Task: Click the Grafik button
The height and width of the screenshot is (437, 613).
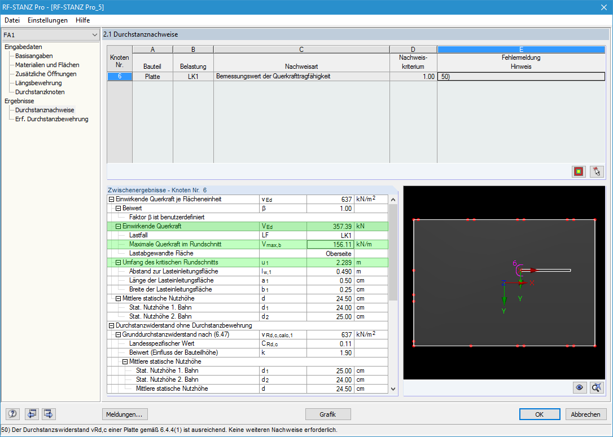Action: point(327,414)
